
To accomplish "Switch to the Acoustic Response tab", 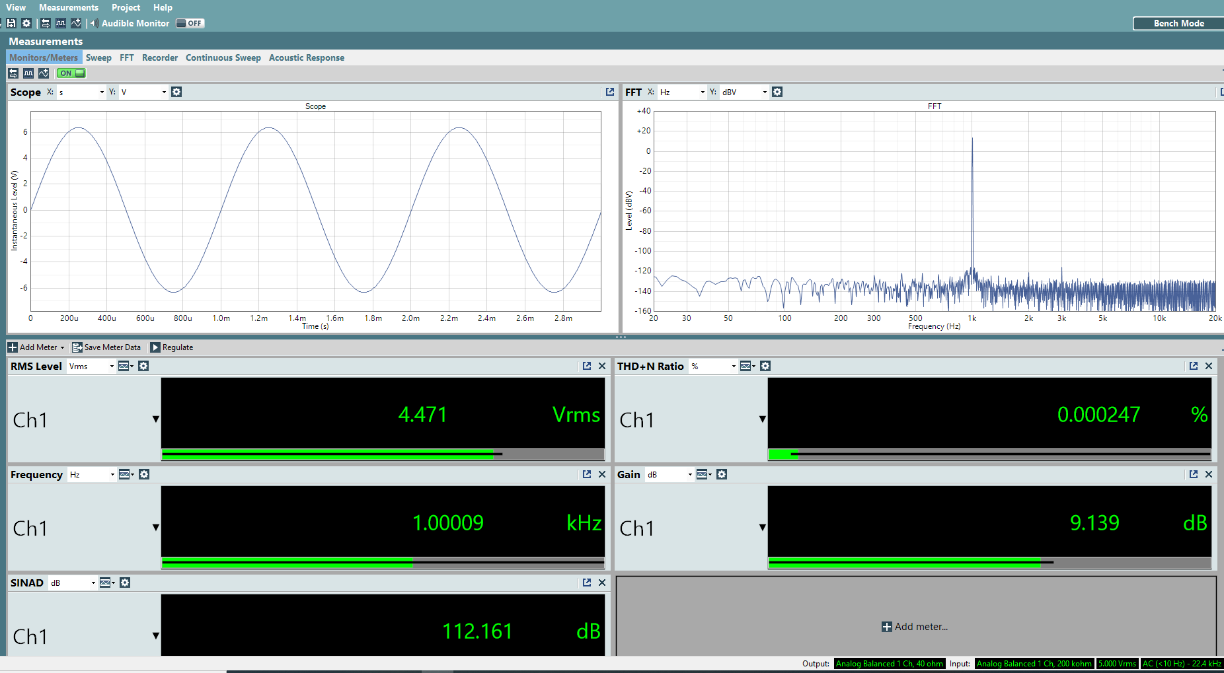I will 307,57.
